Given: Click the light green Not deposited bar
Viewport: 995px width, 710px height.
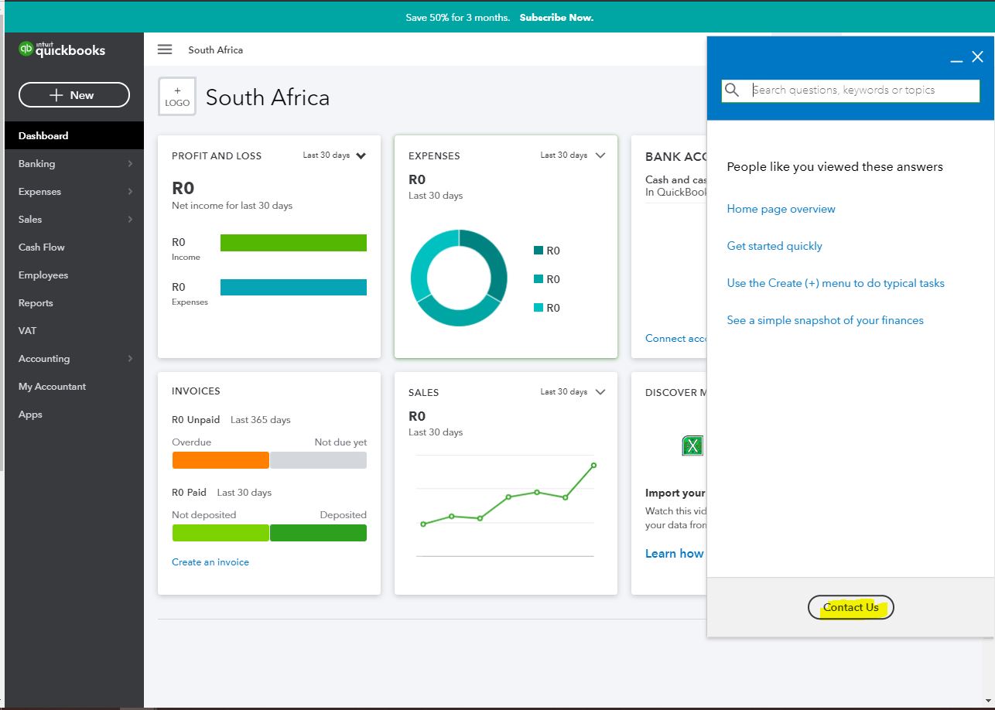Looking at the screenshot, I should click(x=221, y=533).
